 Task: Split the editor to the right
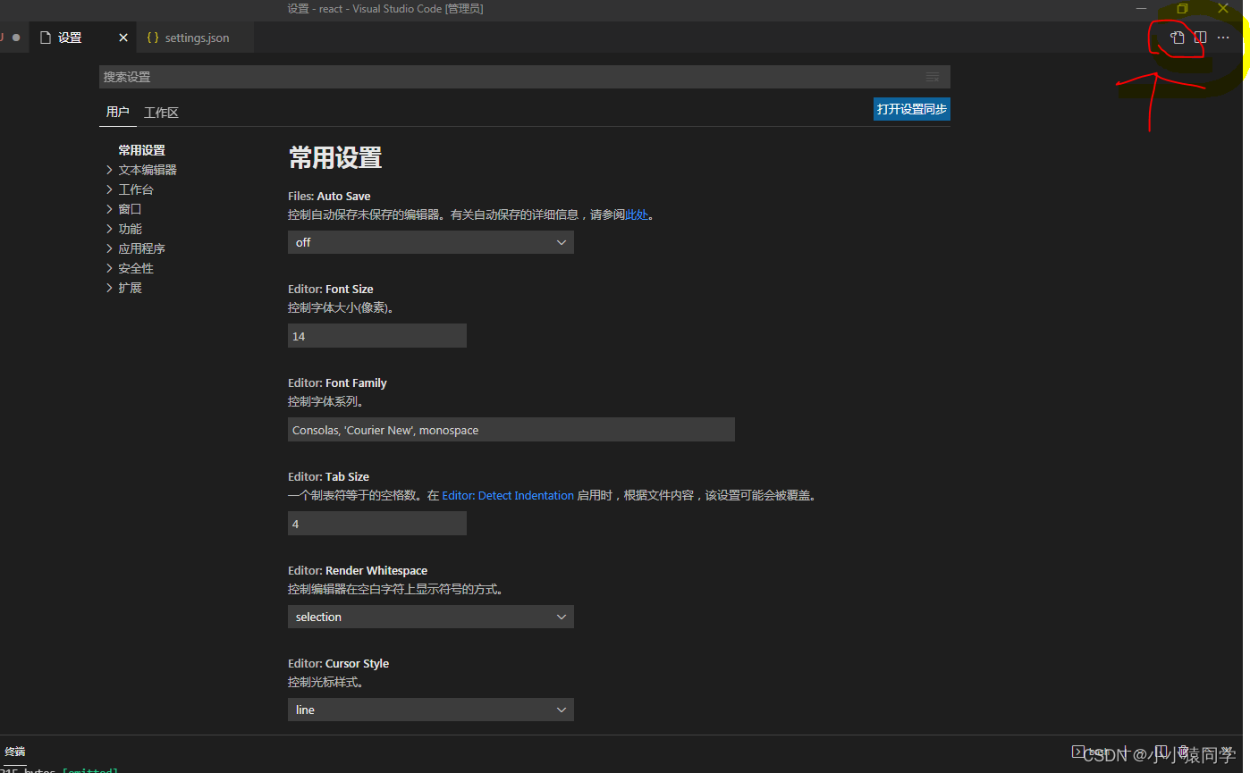[x=1201, y=38]
